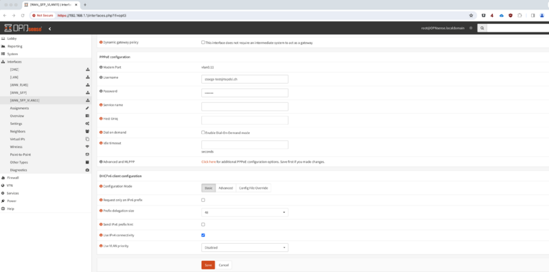549x272 pixels.
Task: Uncheck Use IPv4 connectivity
Action: click(x=203, y=235)
